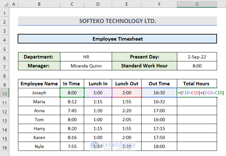Viewport: 226px width, 156px height.
Task: Select Anna's Out Time 17:00 cell
Action: tap(159, 111)
